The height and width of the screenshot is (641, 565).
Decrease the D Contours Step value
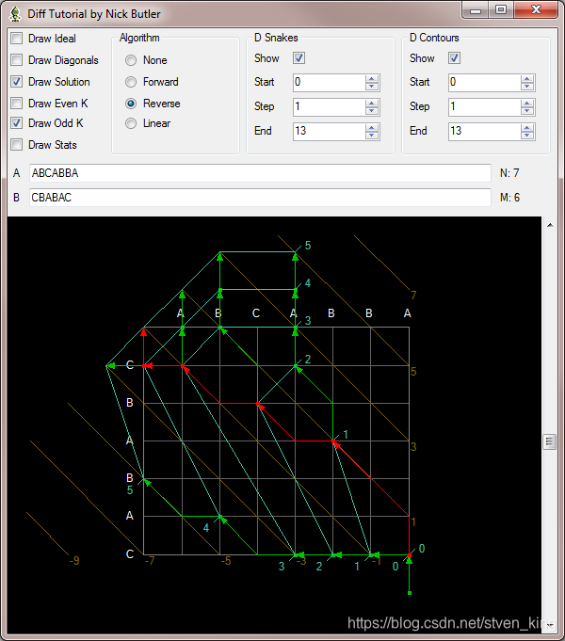527,111
